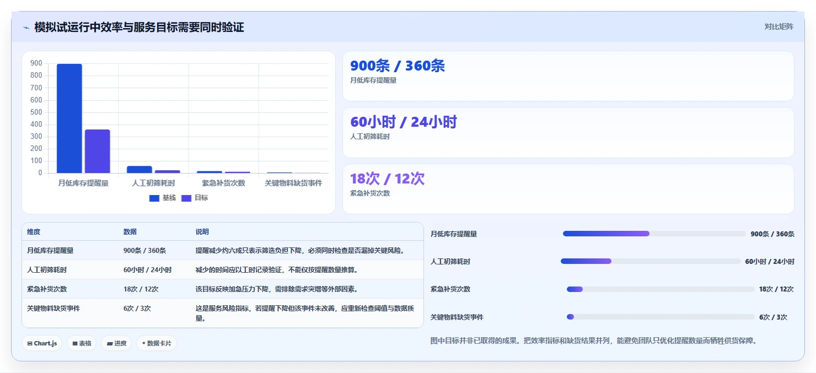This screenshot has width=816, height=373.
Task: Click the 月低库存提醒量 progress bar
Action: point(654,234)
